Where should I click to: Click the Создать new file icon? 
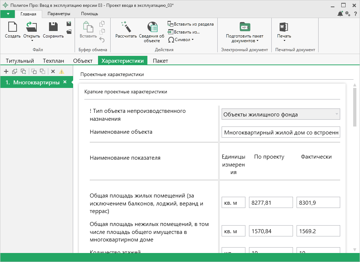click(x=13, y=27)
